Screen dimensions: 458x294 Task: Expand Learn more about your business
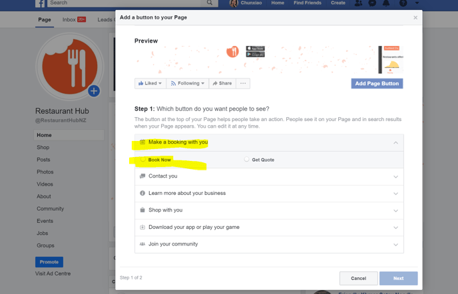point(395,194)
